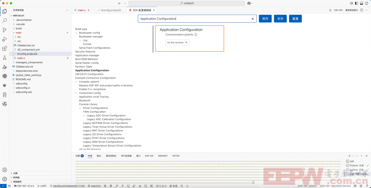Viewport: 371px width, 188px height.
Task: Click the 丢弃 discard button
Action: (x=280, y=19)
